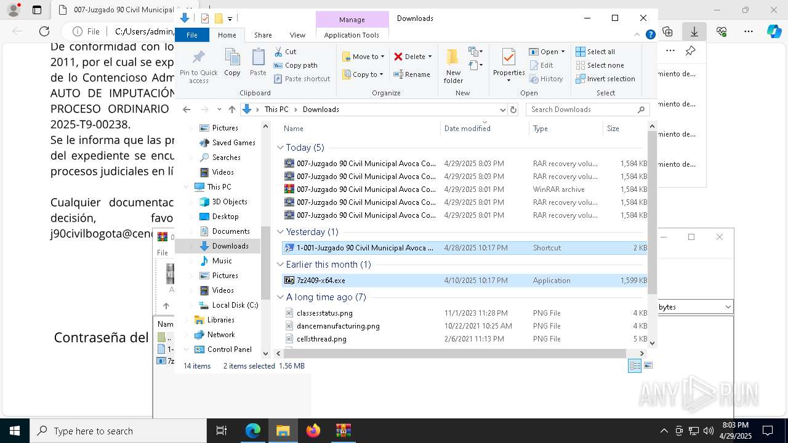This screenshot has width=788, height=443.
Task: Collapse the Earlier this month group
Action: tap(281, 265)
